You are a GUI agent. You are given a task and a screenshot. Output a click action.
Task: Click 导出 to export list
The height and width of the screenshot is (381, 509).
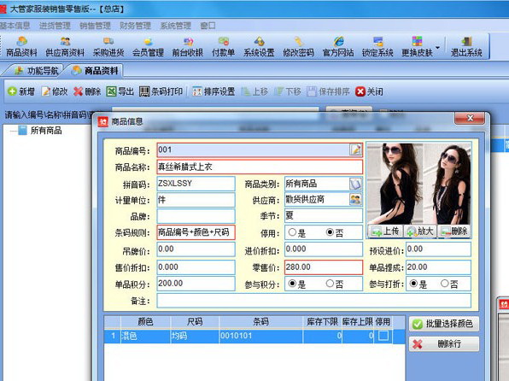120,91
